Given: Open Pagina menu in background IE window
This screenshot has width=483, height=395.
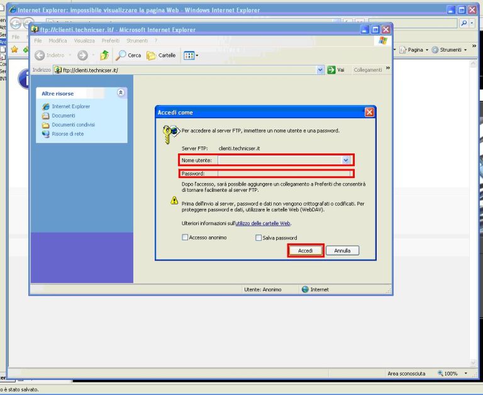Looking at the screenshot, I should pyautogui.click(x=414, y=50).
